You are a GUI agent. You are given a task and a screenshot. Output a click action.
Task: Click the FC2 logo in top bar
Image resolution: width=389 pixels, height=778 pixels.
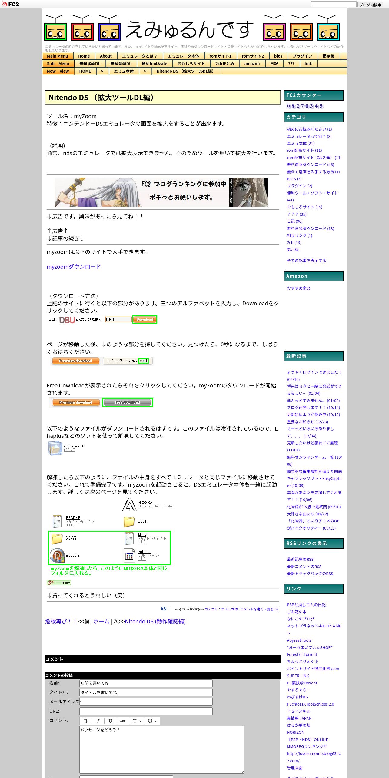coord(11,4)
